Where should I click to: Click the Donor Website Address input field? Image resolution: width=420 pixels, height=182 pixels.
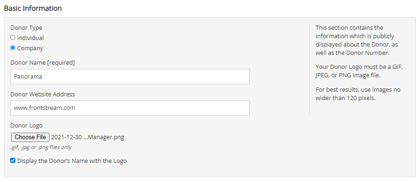tap(130, 108)
